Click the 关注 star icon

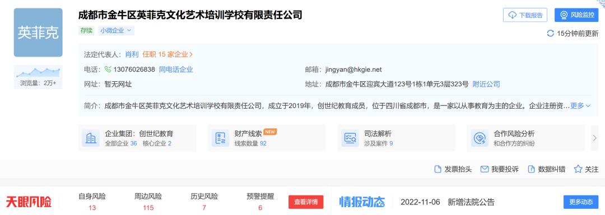pyautogui.click(x=578, y=169)
